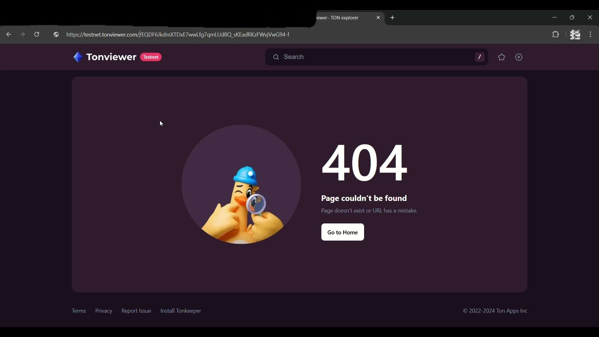Click the browser back arrow
The height and width of the screenshot is (337, 599).
8,35
